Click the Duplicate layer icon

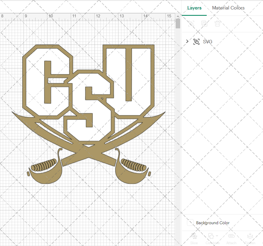(204, 24)
